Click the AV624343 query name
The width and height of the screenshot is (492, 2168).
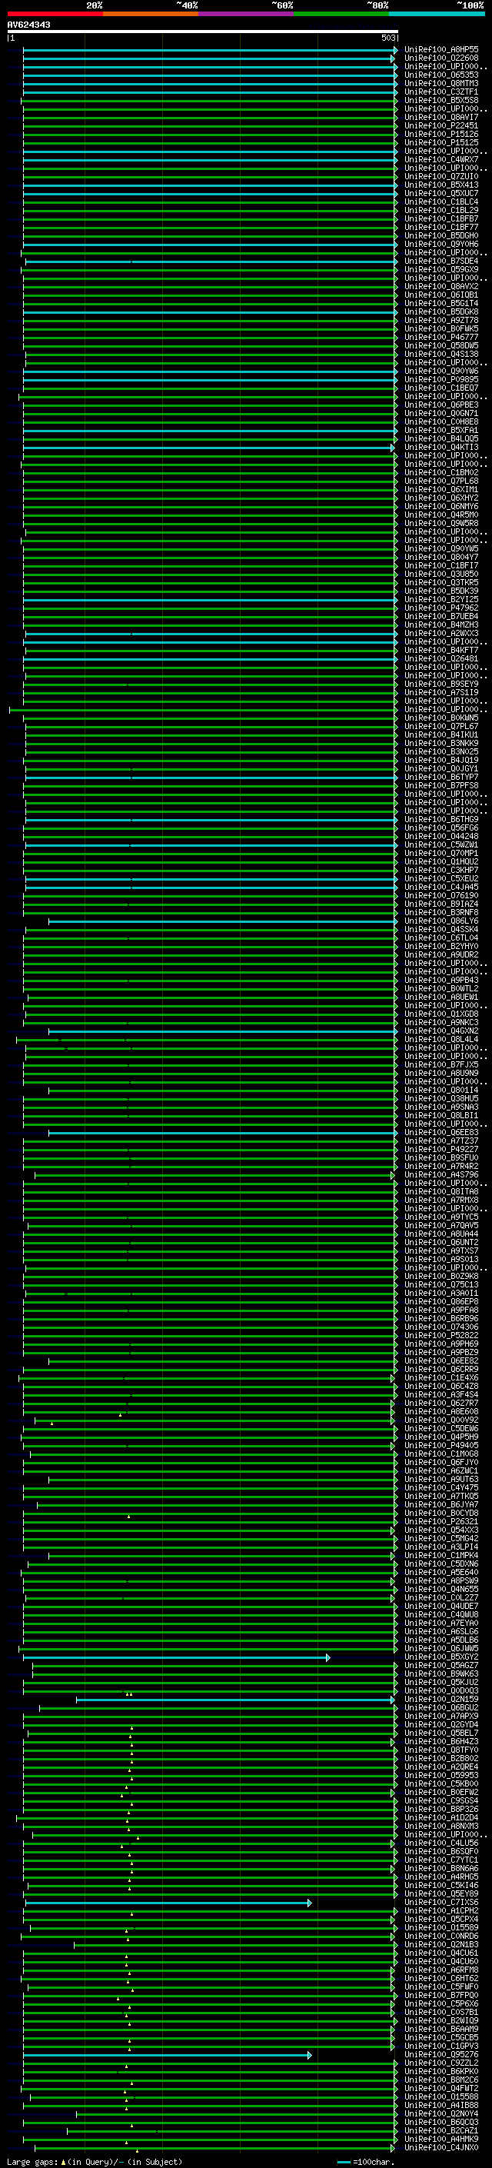point(28,25)
